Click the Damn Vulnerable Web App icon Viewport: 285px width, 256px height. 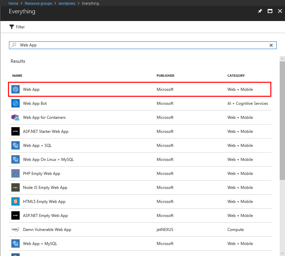[15, 229]
